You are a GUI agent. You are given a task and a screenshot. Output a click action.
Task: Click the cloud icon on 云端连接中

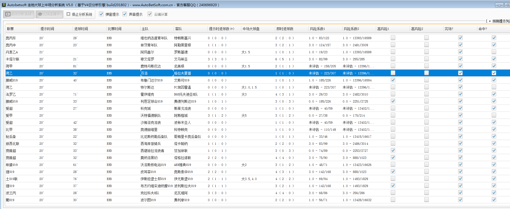(40, 14)
